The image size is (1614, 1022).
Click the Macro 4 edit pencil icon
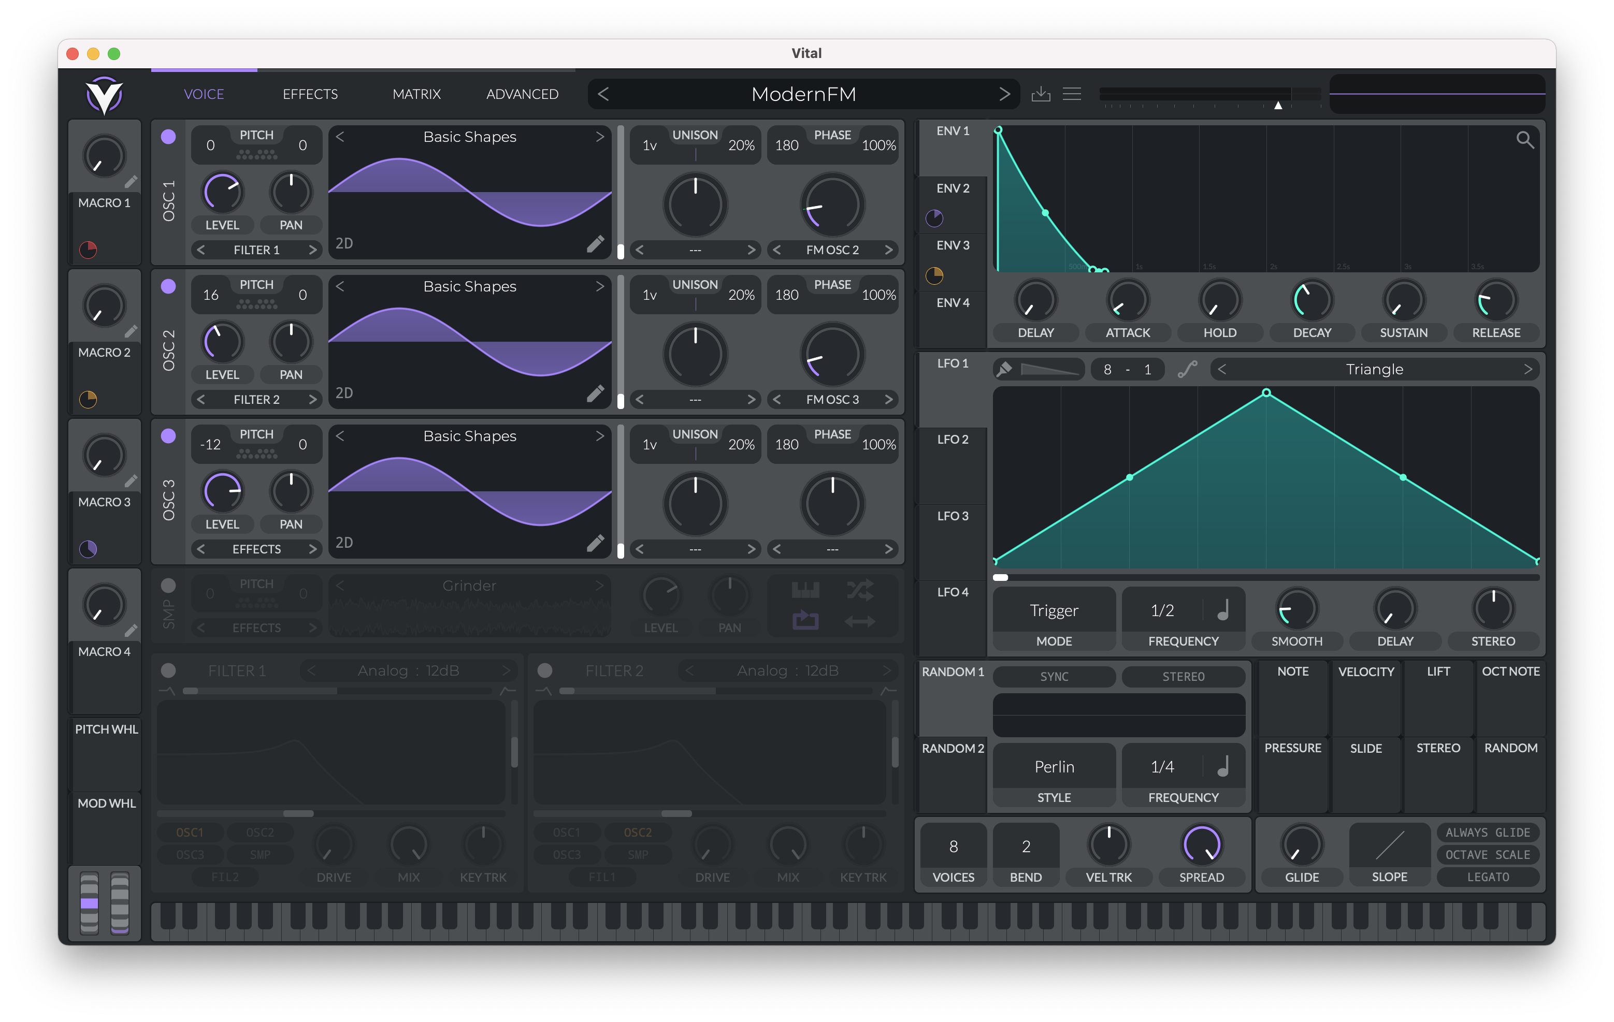click(131, 630)
